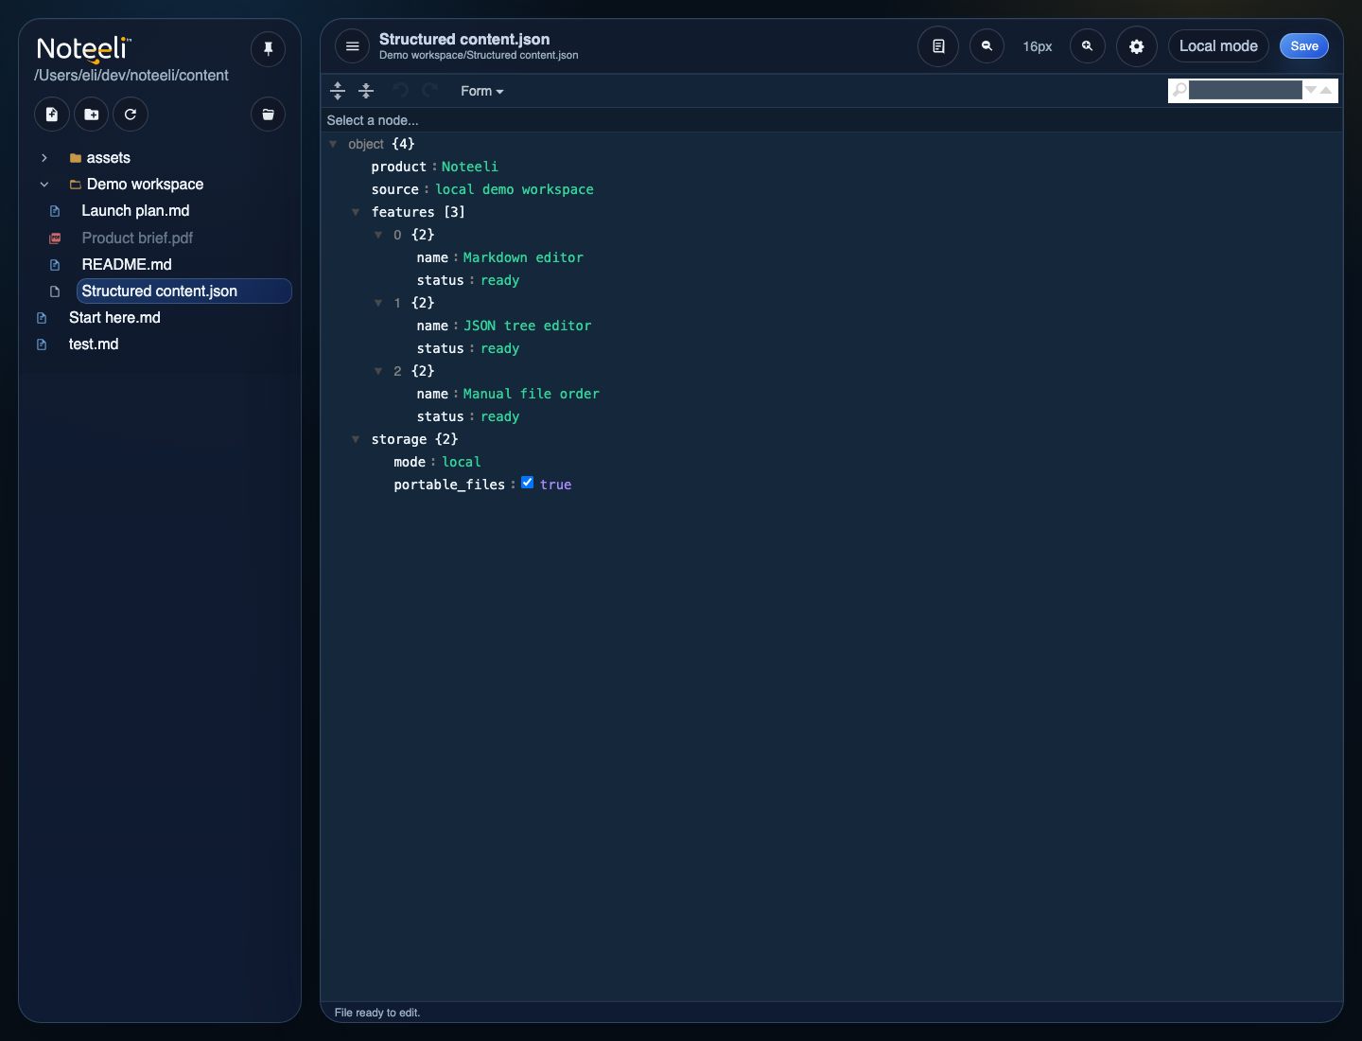This screenshot has height=1041, width=1362.
Task: Edit the product value Noteeli
Action: click(x=470, y=167)
